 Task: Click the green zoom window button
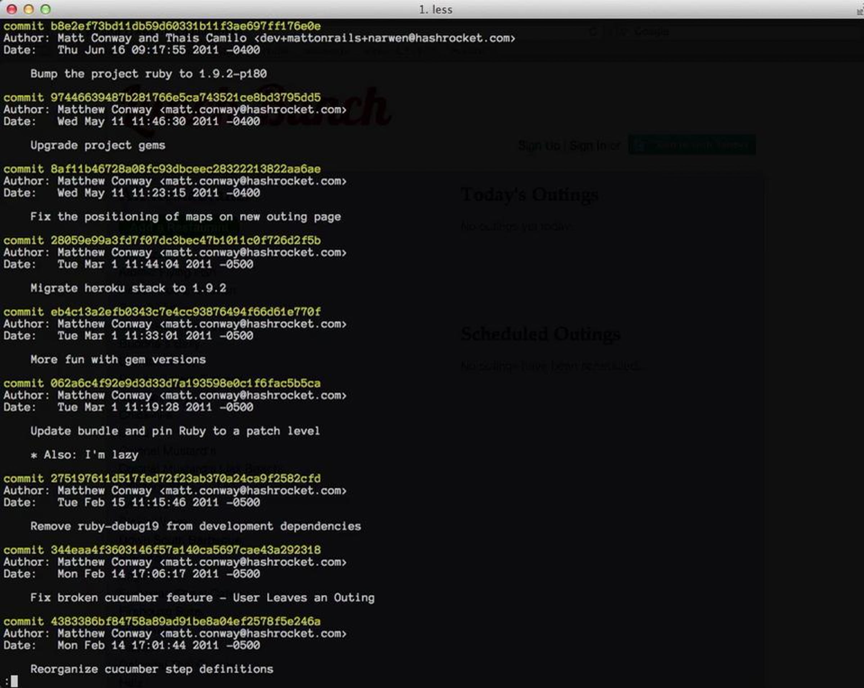[x=46, y=9]
